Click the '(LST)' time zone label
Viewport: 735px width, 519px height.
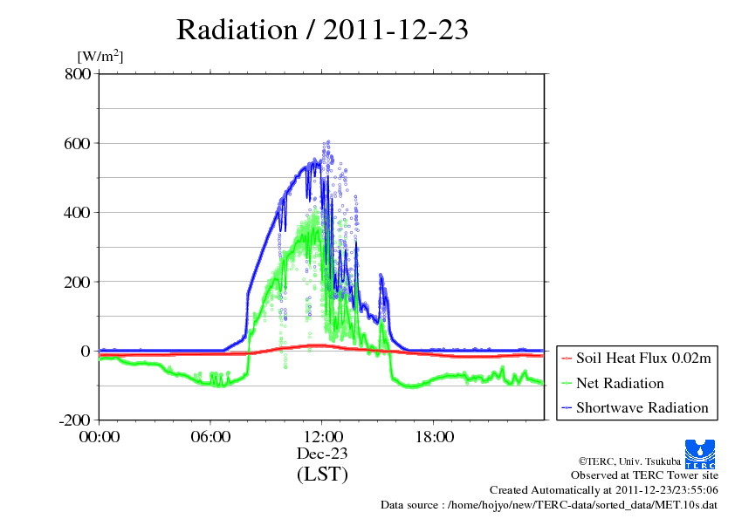click(322, 474)
